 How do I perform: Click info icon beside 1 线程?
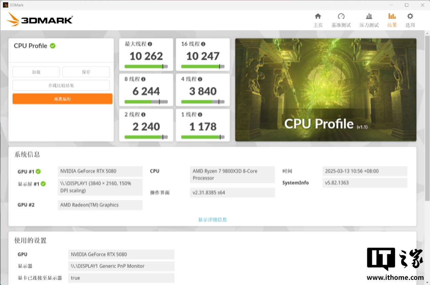tap(200, 115)
